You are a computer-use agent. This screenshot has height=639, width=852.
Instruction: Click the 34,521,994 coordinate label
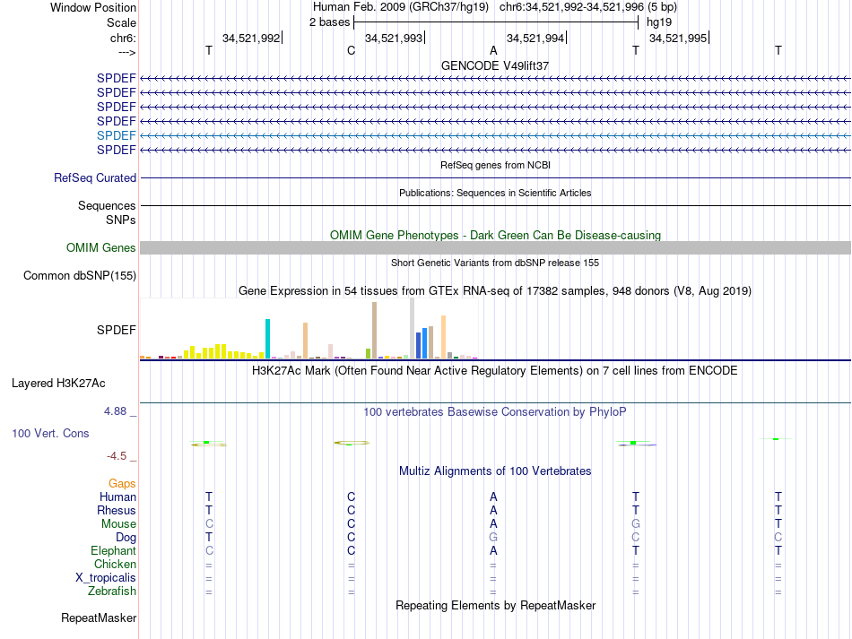tap(535, 38)
